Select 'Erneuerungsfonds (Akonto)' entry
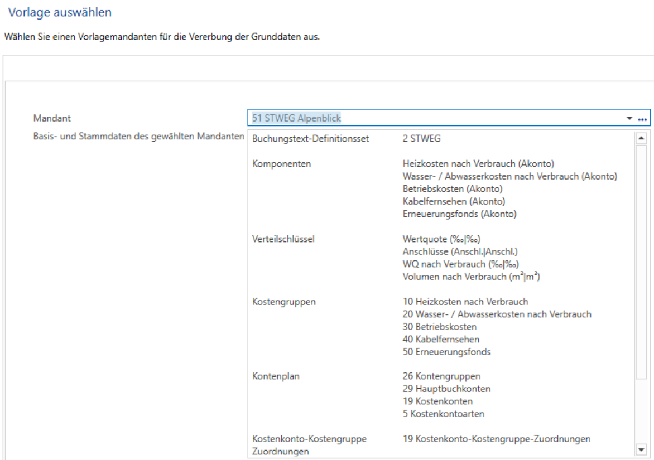The width and height of the screenshot is (654, 460). pyautogui.click(x=460, y=214)
